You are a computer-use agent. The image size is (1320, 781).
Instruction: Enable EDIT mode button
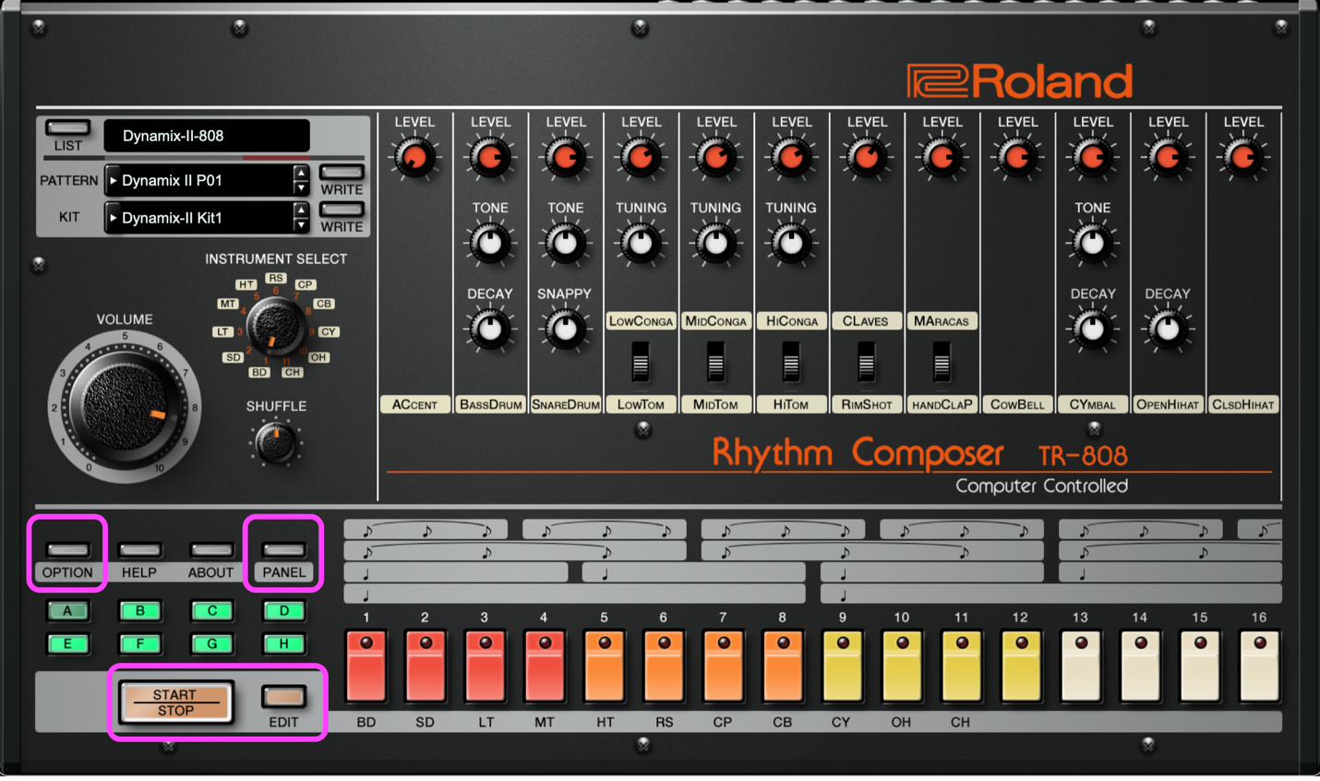(x=283, y=696)
